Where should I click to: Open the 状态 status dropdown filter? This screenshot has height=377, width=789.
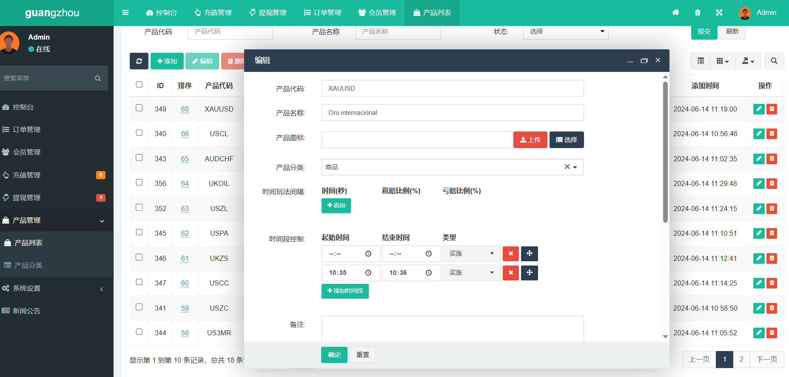565,31
